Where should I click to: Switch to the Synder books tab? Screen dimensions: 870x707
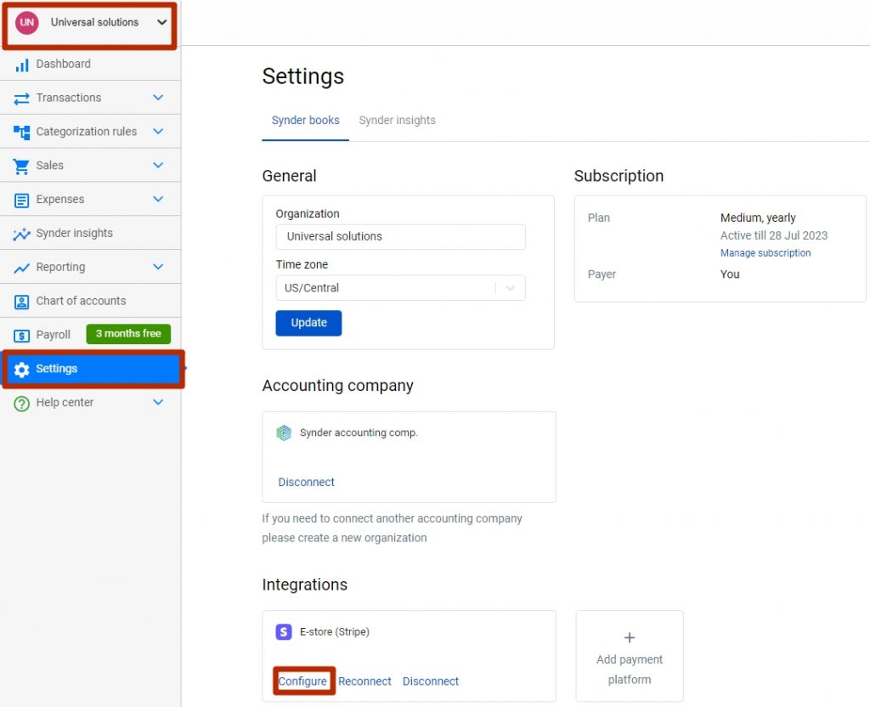pos(305,121)
